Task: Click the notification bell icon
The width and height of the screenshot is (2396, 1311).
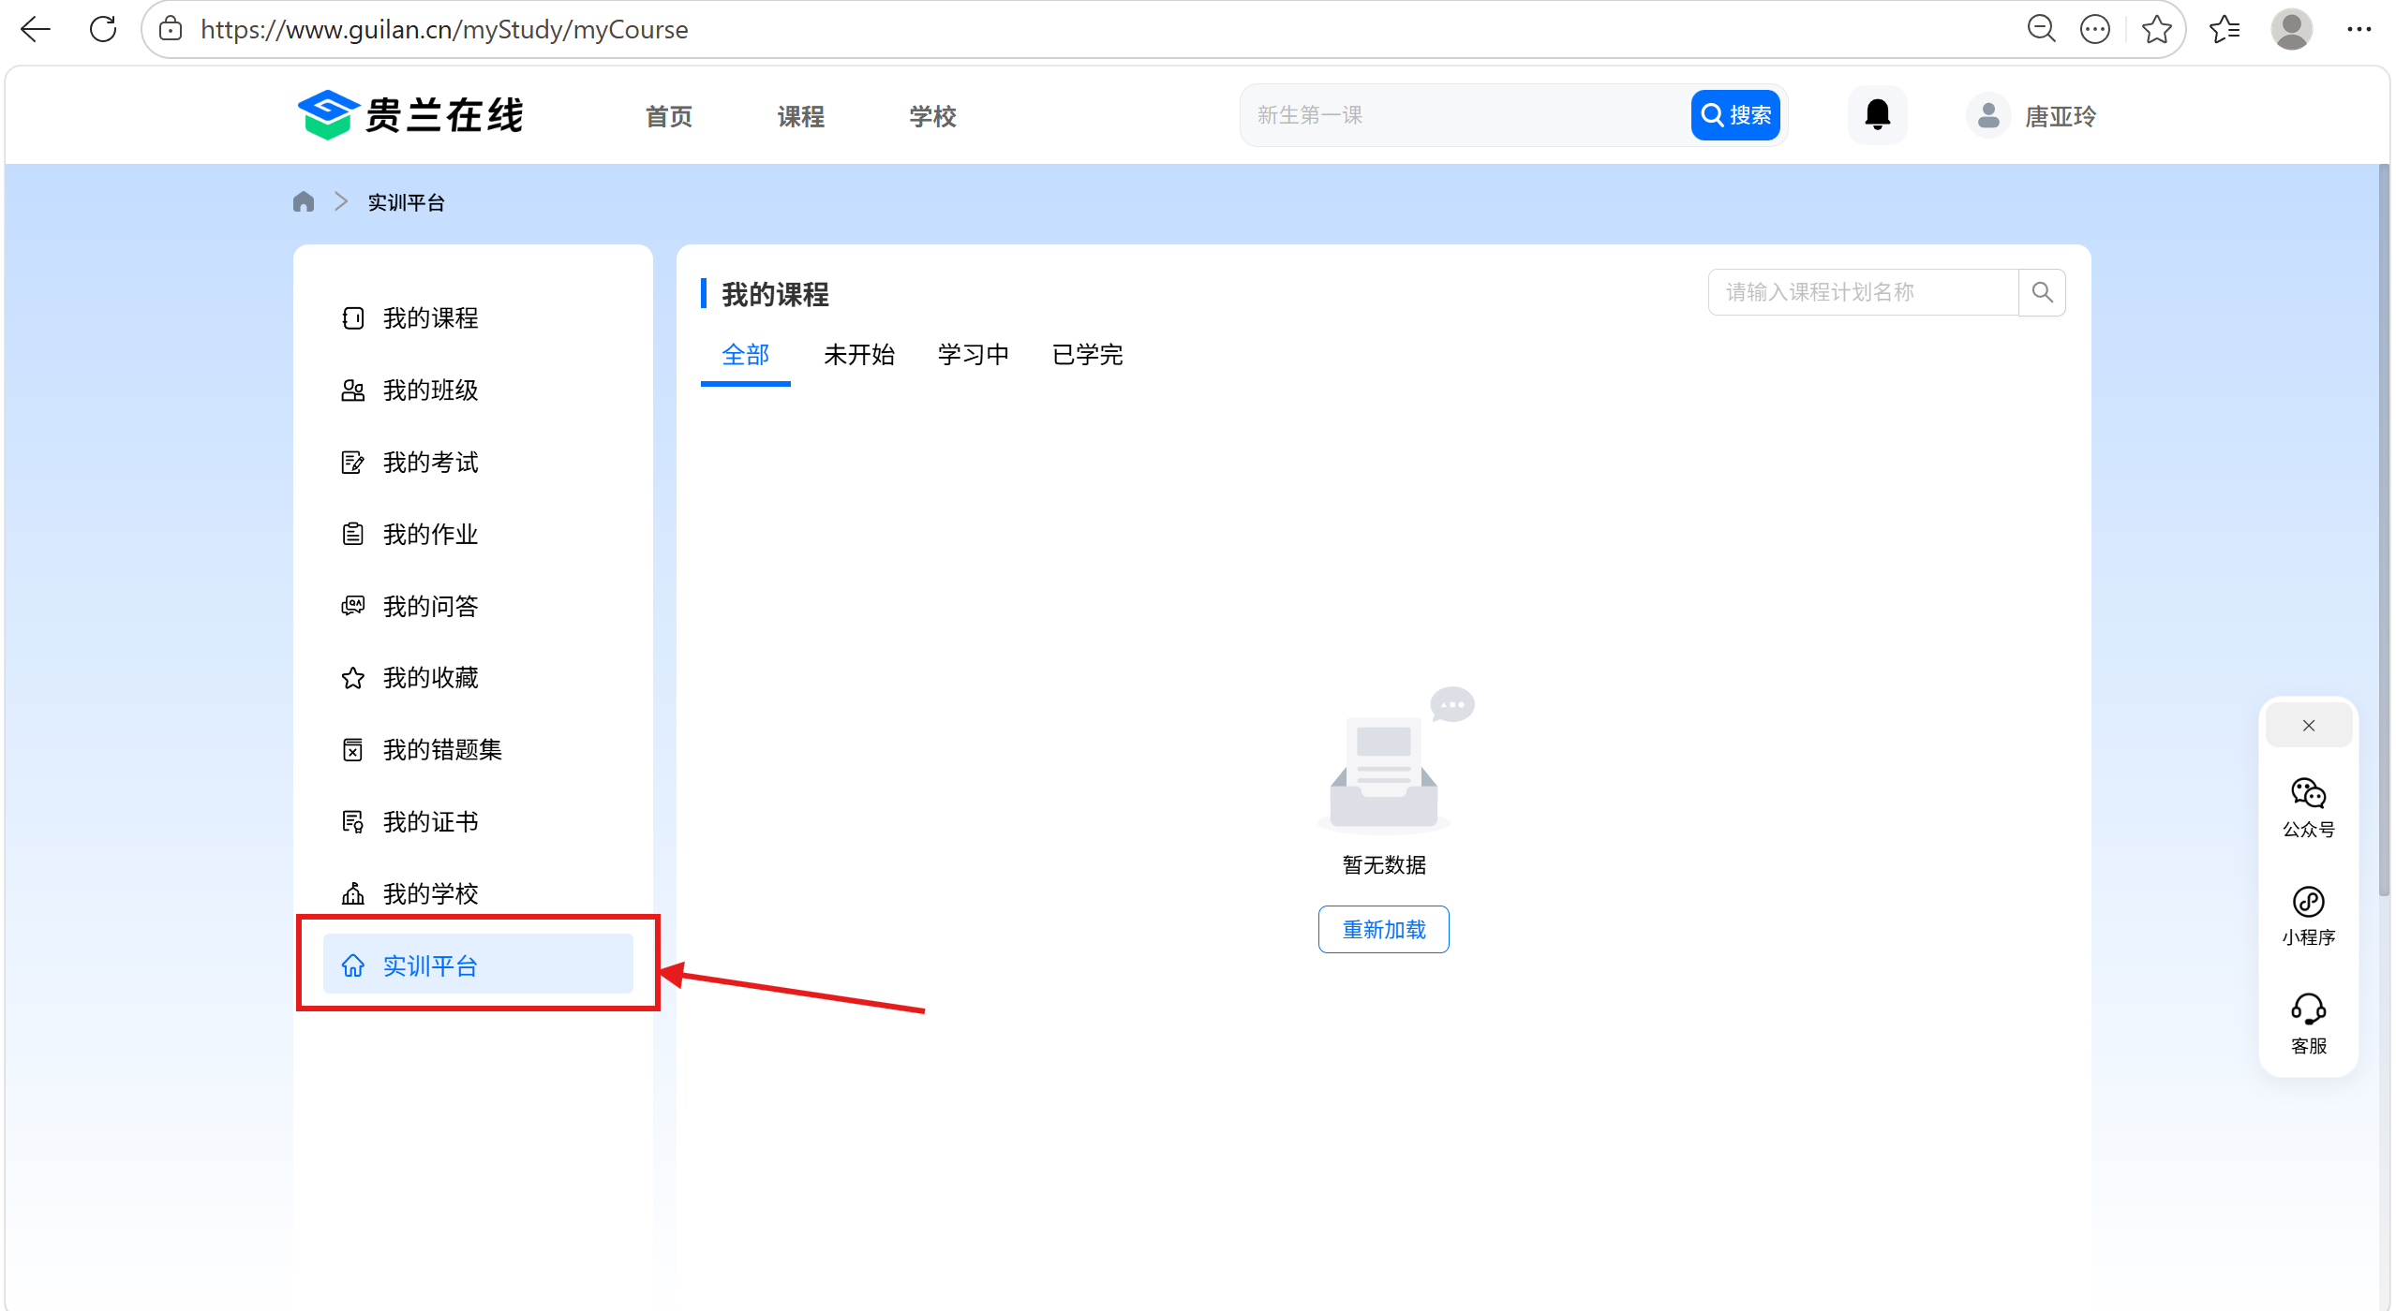Action: [x=1876, y=115]
